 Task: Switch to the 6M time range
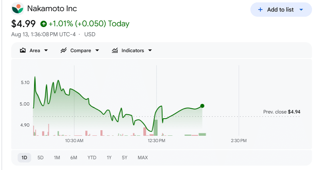click(74, 158)
